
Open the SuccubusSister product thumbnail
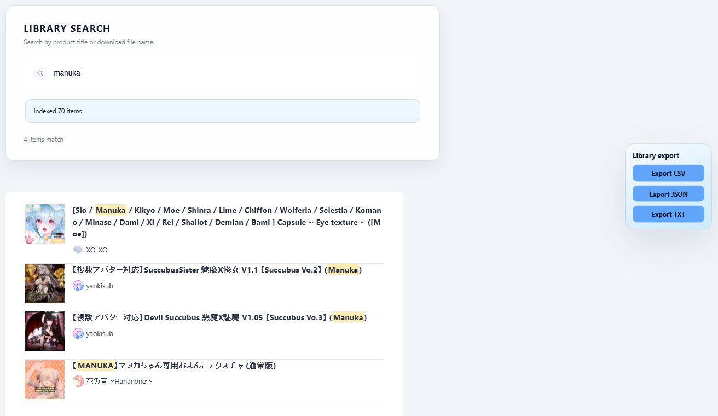(45, 284)
